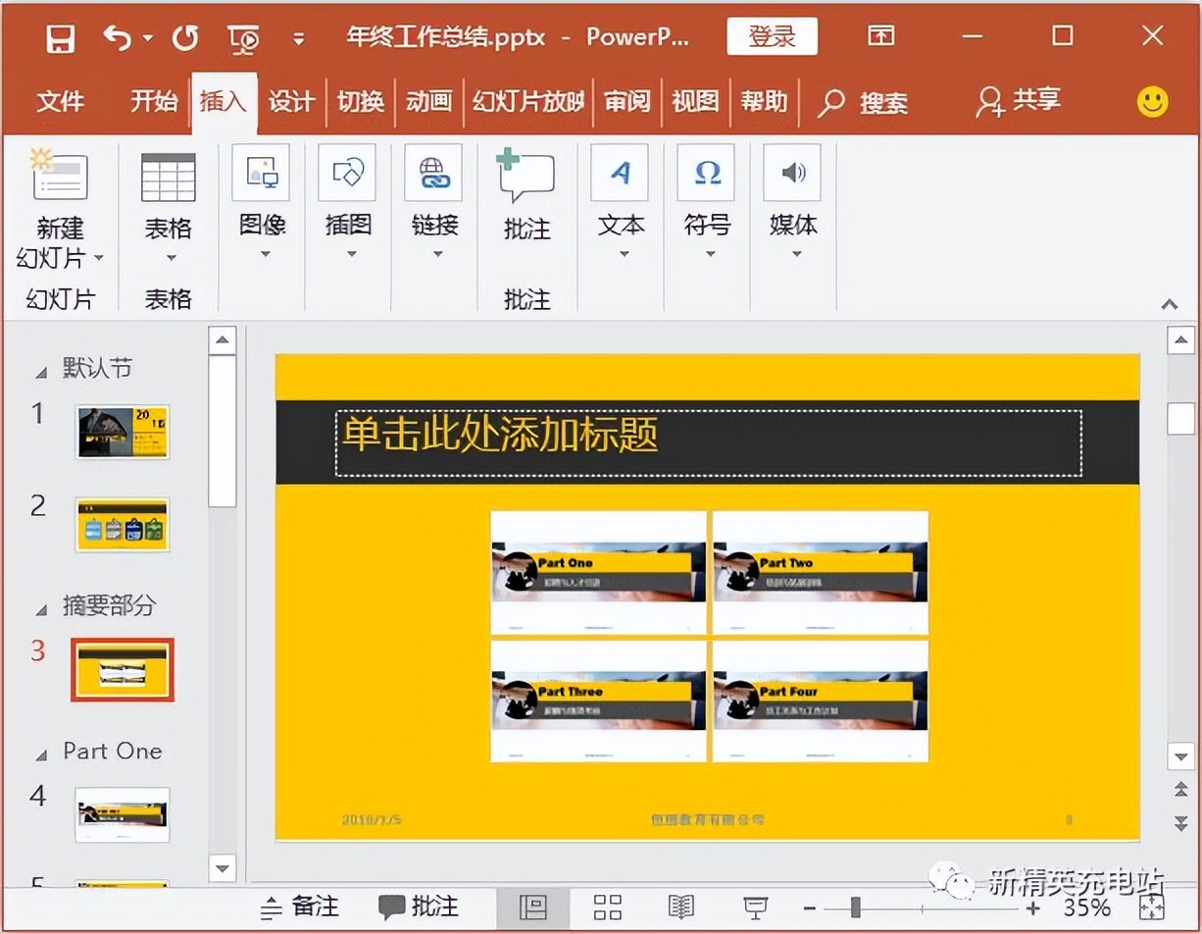Toggle the Notes pane button
The height and width of the screenshot is (934, 1202).
tap(301, 907)
